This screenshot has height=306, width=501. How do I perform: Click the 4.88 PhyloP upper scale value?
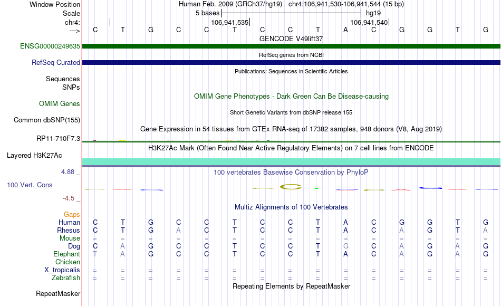(68, 171)
